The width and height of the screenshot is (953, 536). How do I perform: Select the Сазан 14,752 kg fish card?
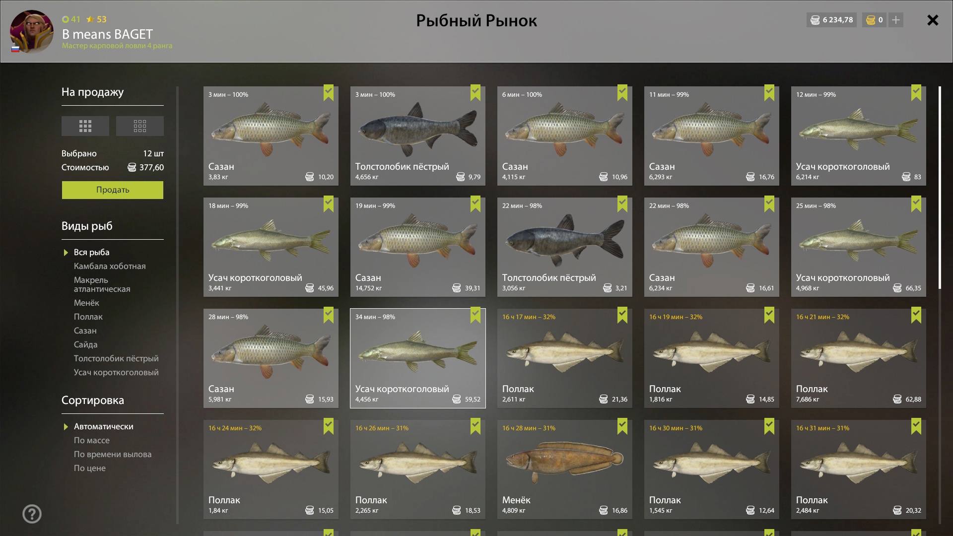418,247
